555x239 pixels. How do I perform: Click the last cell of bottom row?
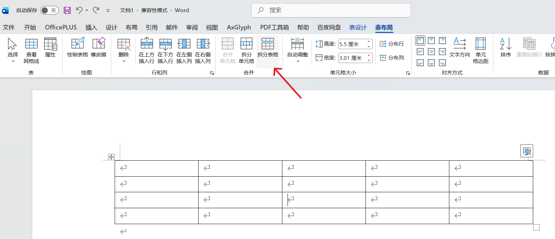click(491, 216)
